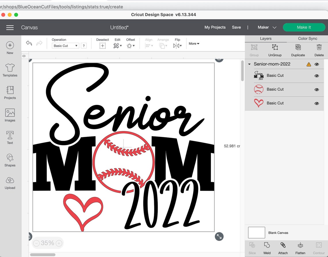Expand the More toolbar menu

click(x=194, y=44)
